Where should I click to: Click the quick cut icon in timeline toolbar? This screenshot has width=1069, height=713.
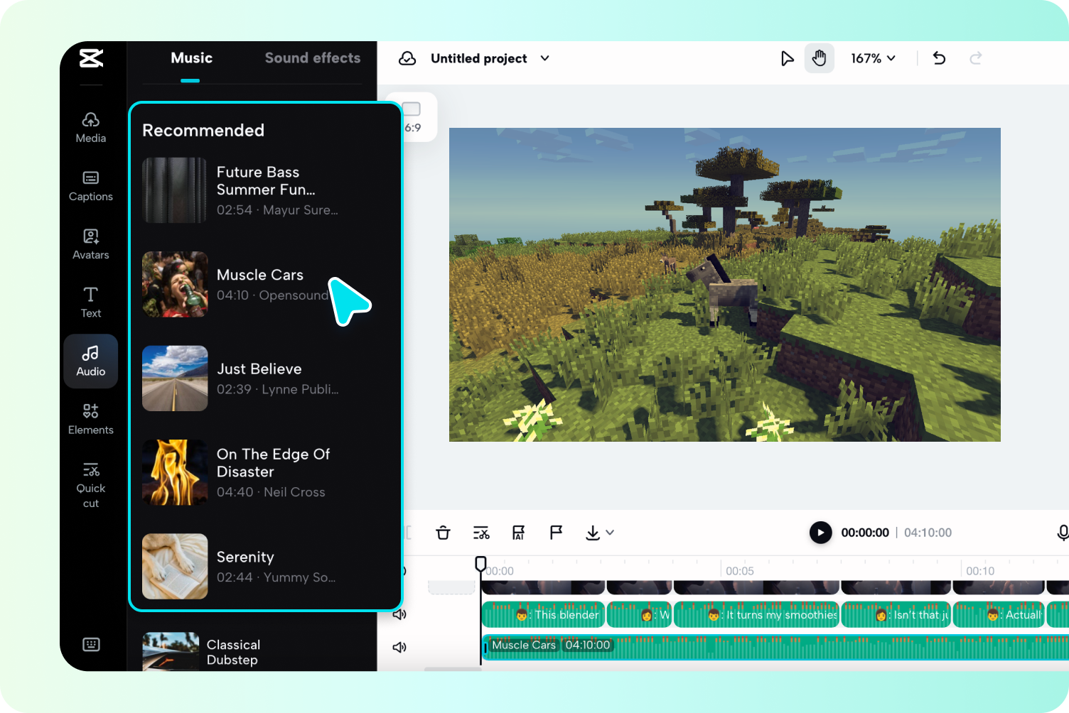click(x=481, y=533)
